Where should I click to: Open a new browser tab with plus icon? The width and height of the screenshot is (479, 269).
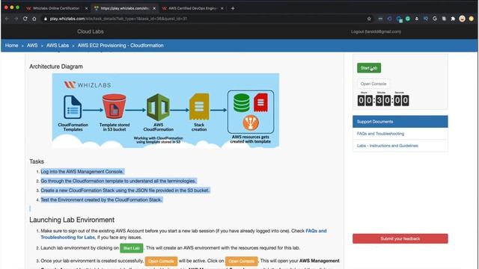(x=233, y=8)
